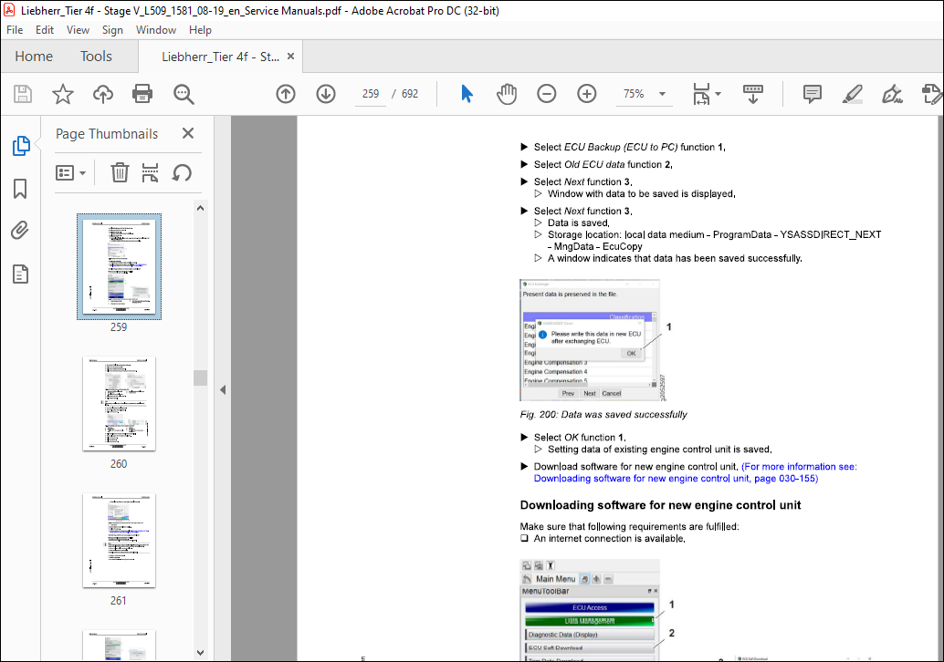Print the document using printer icon

click(142, 94)
